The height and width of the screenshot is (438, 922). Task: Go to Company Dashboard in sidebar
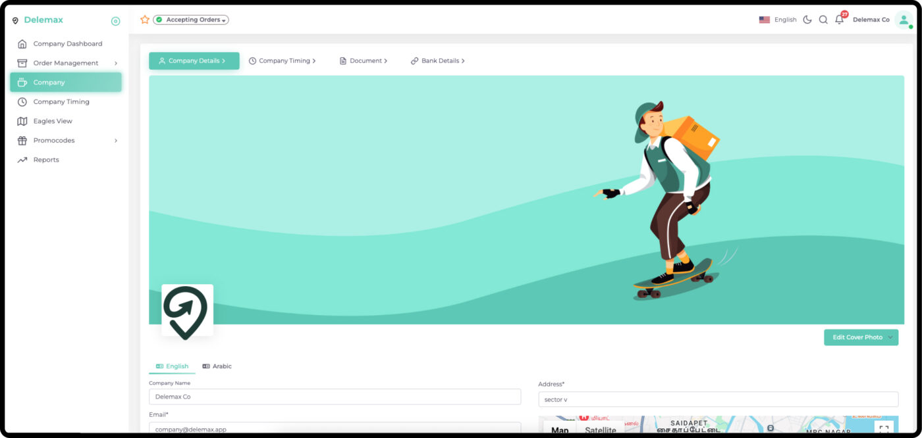(x=67, y=44)
